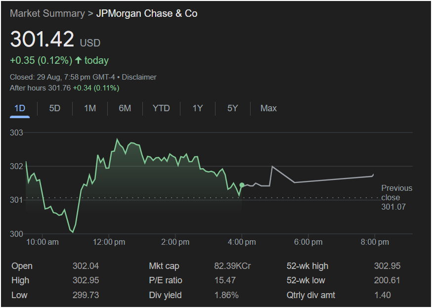
Task: Click the 12:00 pm time axis label
Action: 109,242
